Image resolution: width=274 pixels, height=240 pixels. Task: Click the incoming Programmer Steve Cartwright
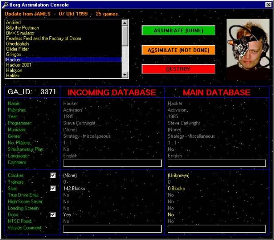79,123
